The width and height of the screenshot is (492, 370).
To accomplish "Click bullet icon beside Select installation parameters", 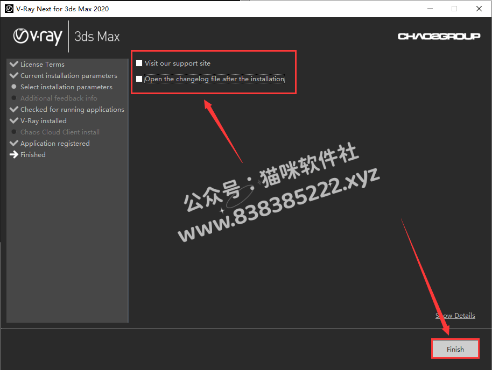I will coord(14,87).
